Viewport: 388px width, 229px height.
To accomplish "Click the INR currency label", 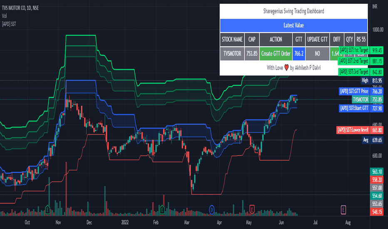I will pos(375,7).
